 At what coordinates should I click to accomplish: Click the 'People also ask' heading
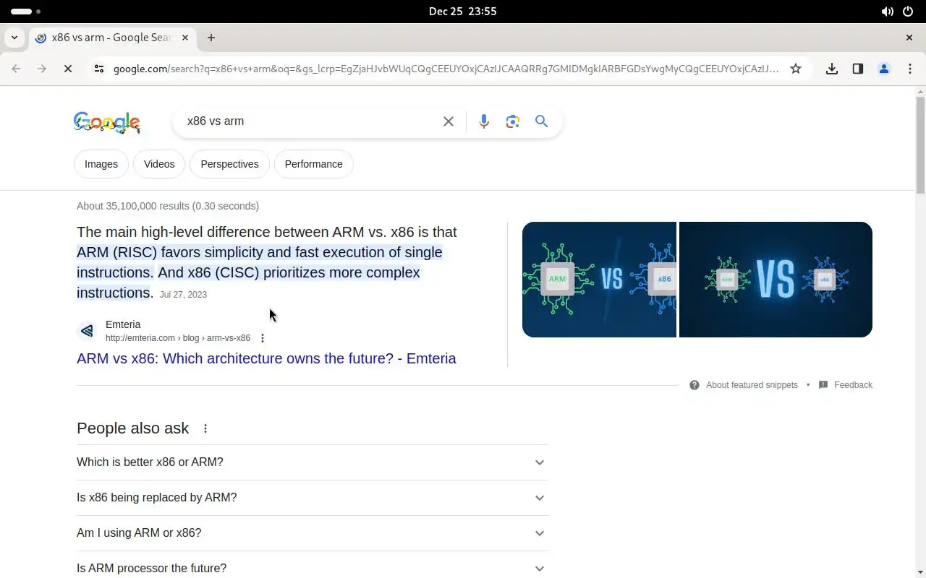[x=132, y=428]
